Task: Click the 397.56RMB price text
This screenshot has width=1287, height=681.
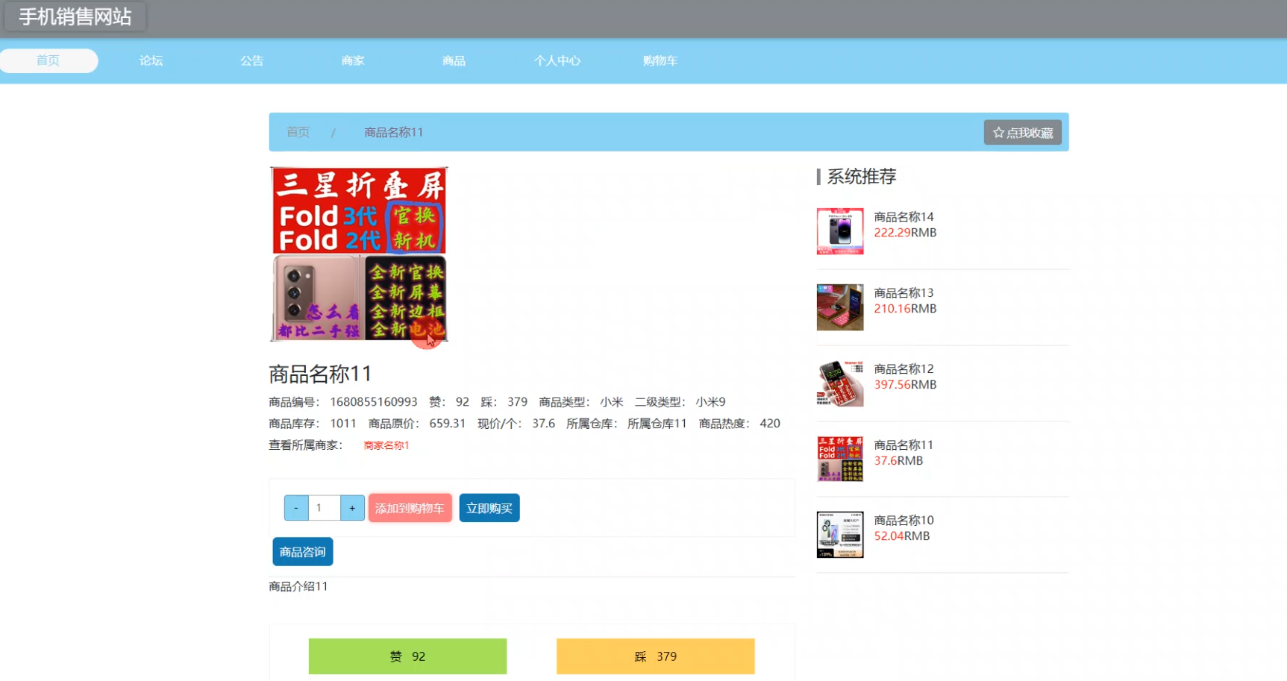Action: [905, 385]
